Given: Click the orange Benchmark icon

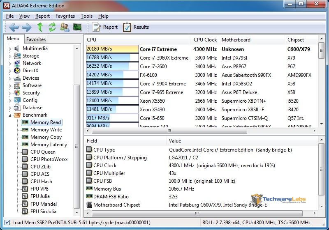Looking at the screenshot, I should pos(17,115).
